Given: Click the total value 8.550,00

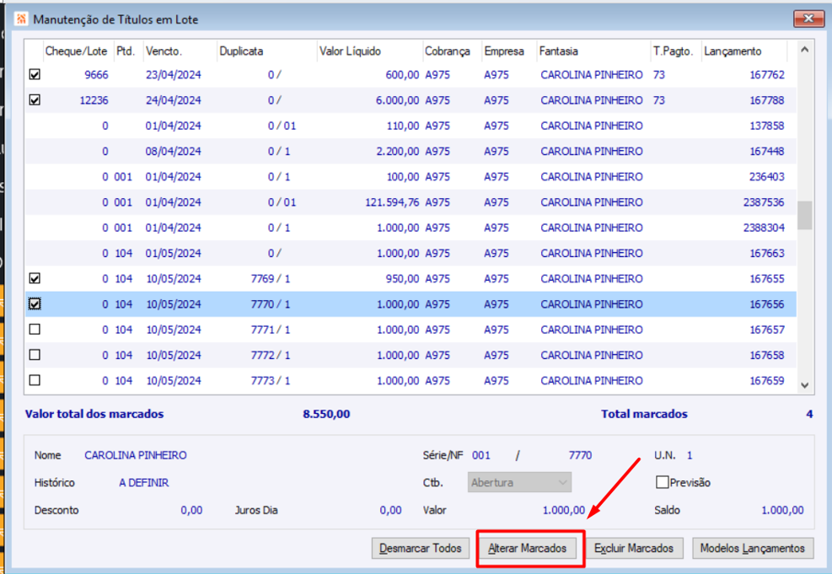Looking at the screenshot, I should 326,414.
